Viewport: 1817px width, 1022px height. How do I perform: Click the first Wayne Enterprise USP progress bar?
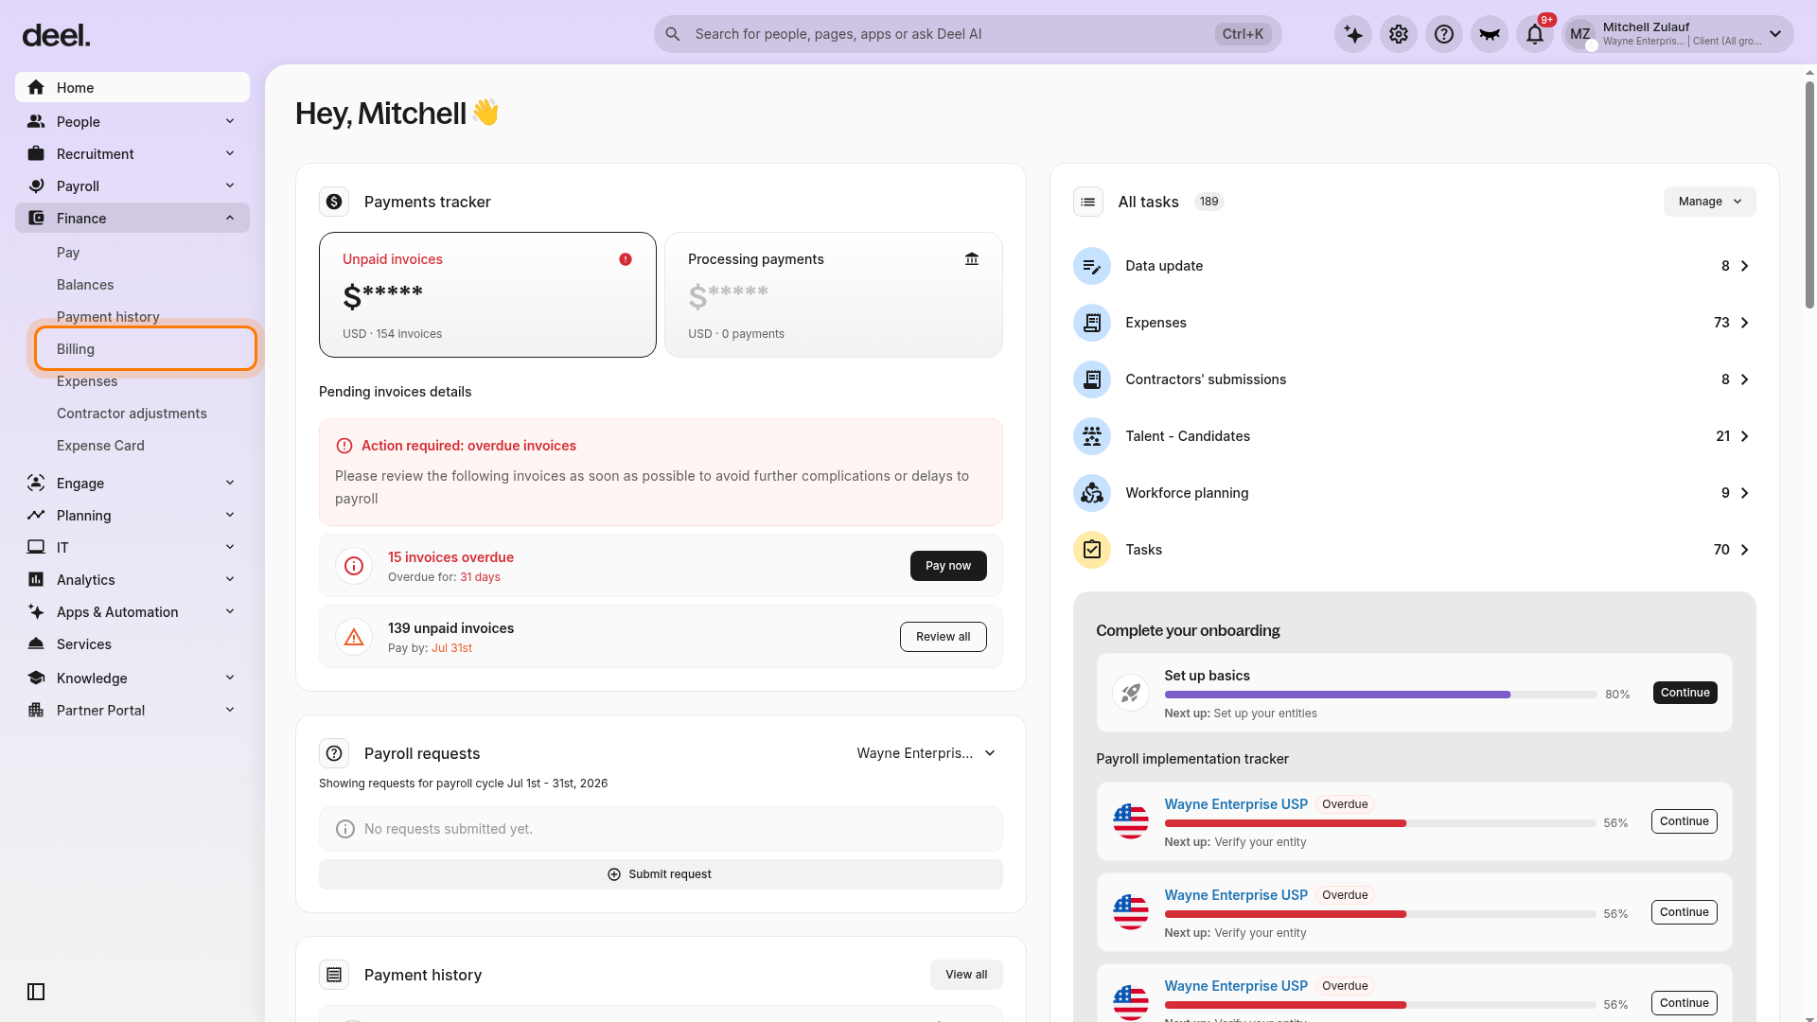point(1381,823)
